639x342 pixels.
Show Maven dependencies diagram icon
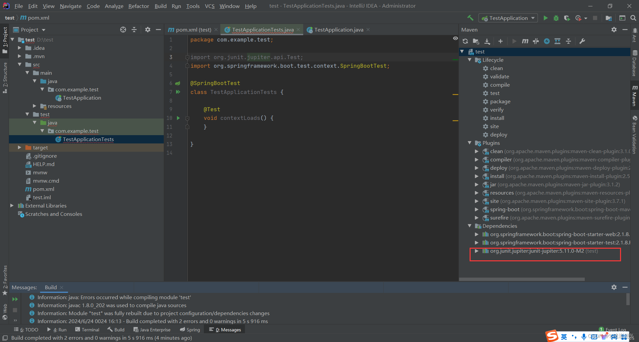557,41
